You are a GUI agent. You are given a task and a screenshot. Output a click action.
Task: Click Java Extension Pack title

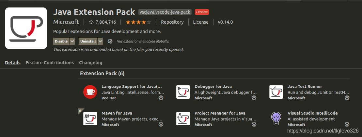[x=94, y=12]
